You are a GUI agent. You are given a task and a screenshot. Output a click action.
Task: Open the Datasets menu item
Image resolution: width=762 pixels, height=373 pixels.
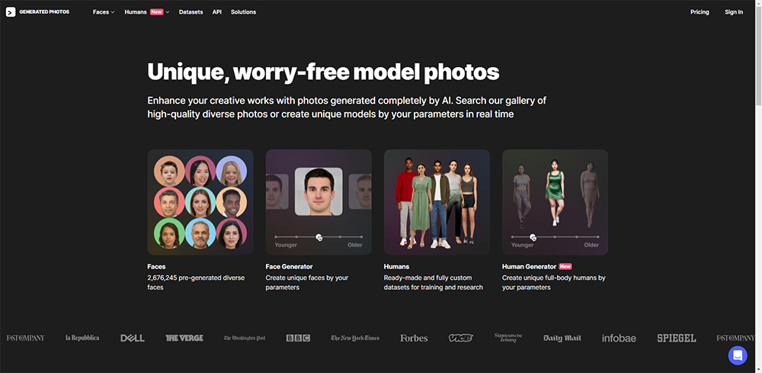pos(190,12)
